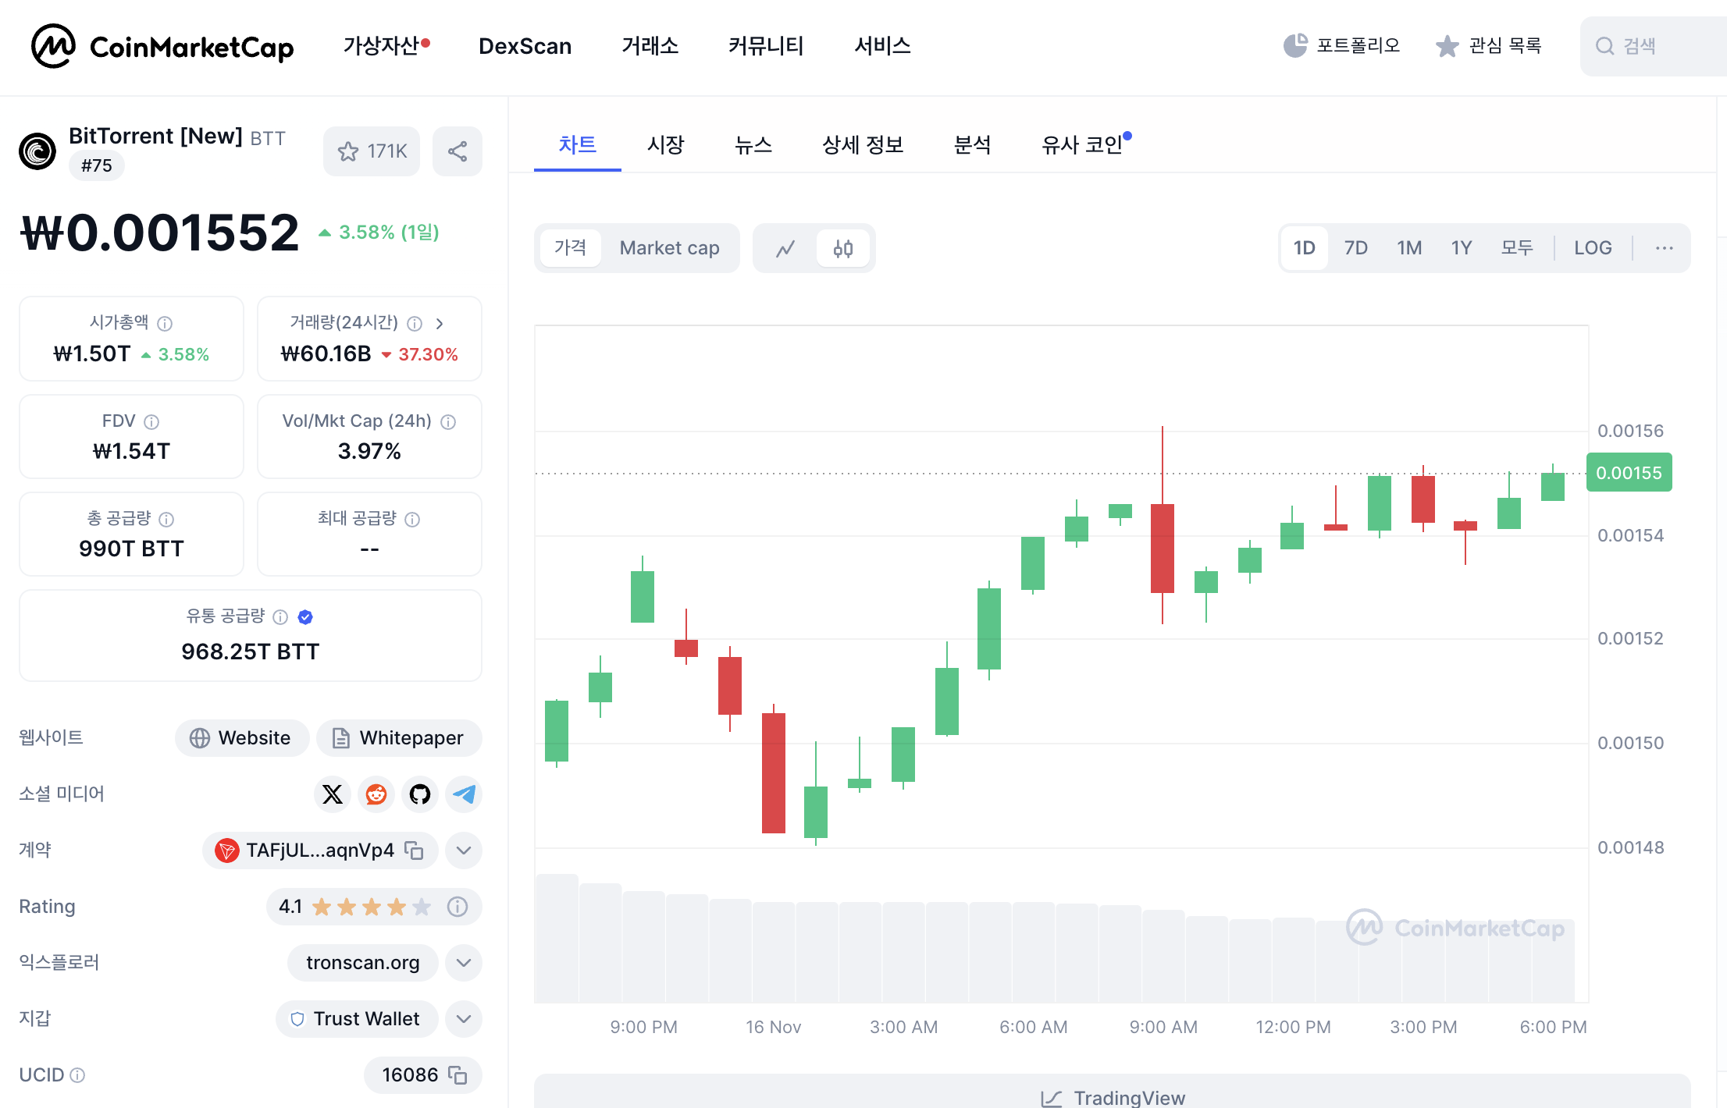Expand the Trust Wallet dropdown
The width and height of the screenshot is (1727, 1108).
(464, 1019)
